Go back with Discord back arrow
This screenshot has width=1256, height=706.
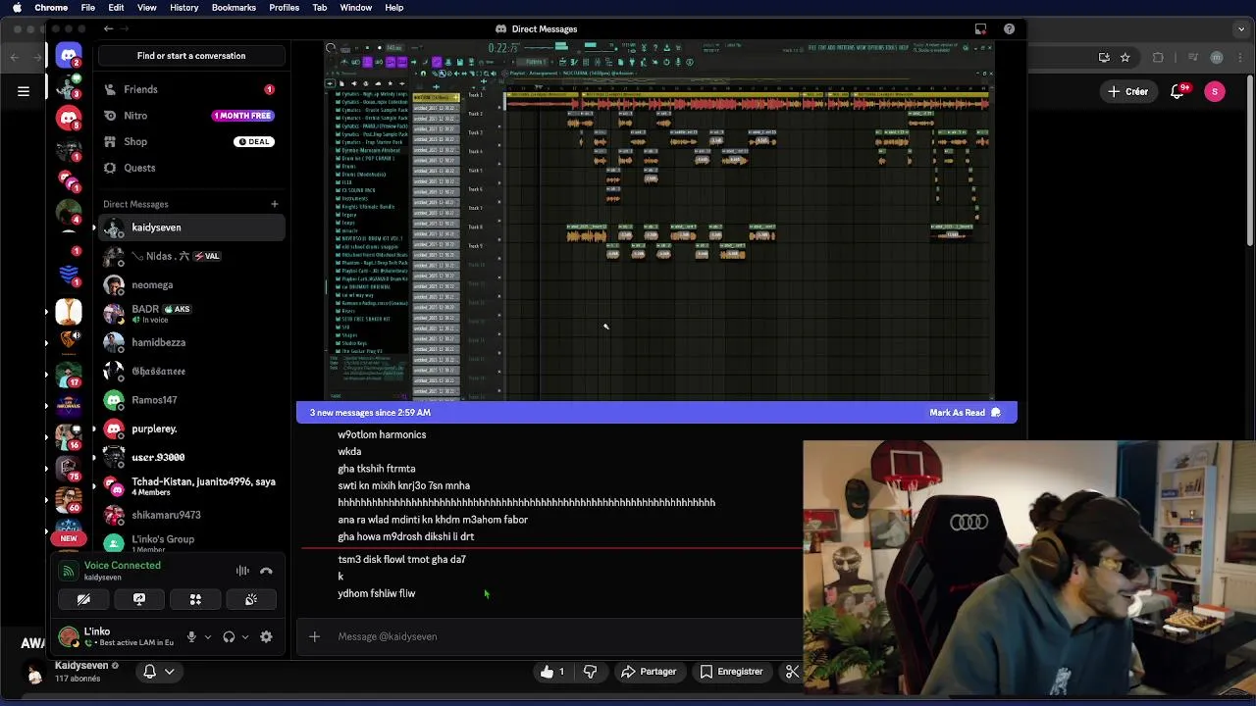pos(108,28)
